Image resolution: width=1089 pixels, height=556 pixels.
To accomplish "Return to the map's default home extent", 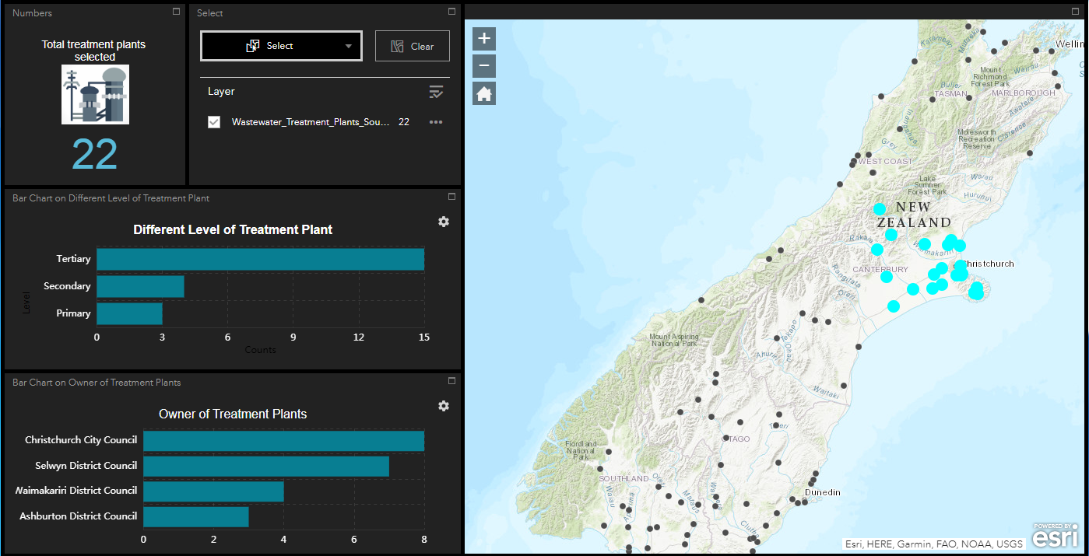I will point(483,93).
